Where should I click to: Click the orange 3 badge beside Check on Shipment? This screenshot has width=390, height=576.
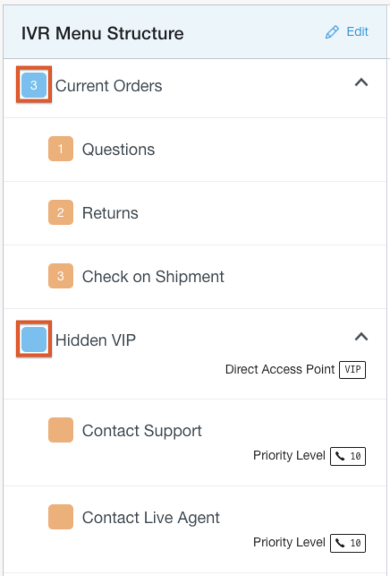tap(61, 276)
